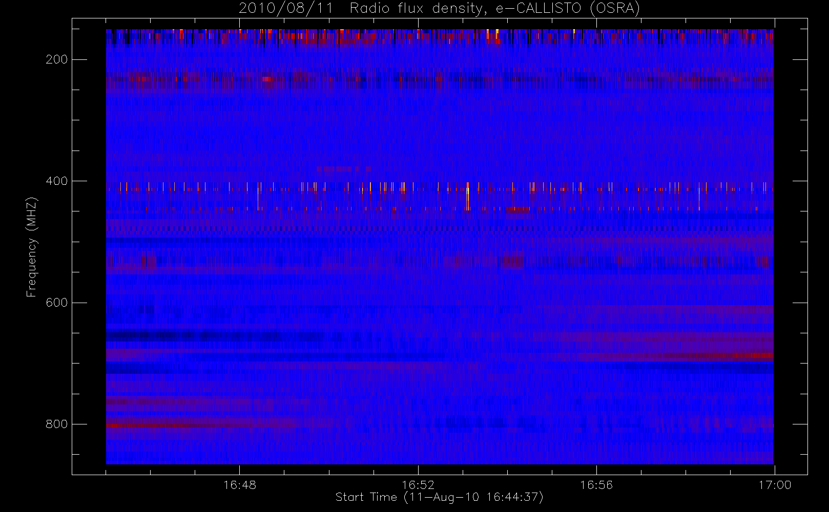Click the 16:48 time tick label

tap(240, 485)
